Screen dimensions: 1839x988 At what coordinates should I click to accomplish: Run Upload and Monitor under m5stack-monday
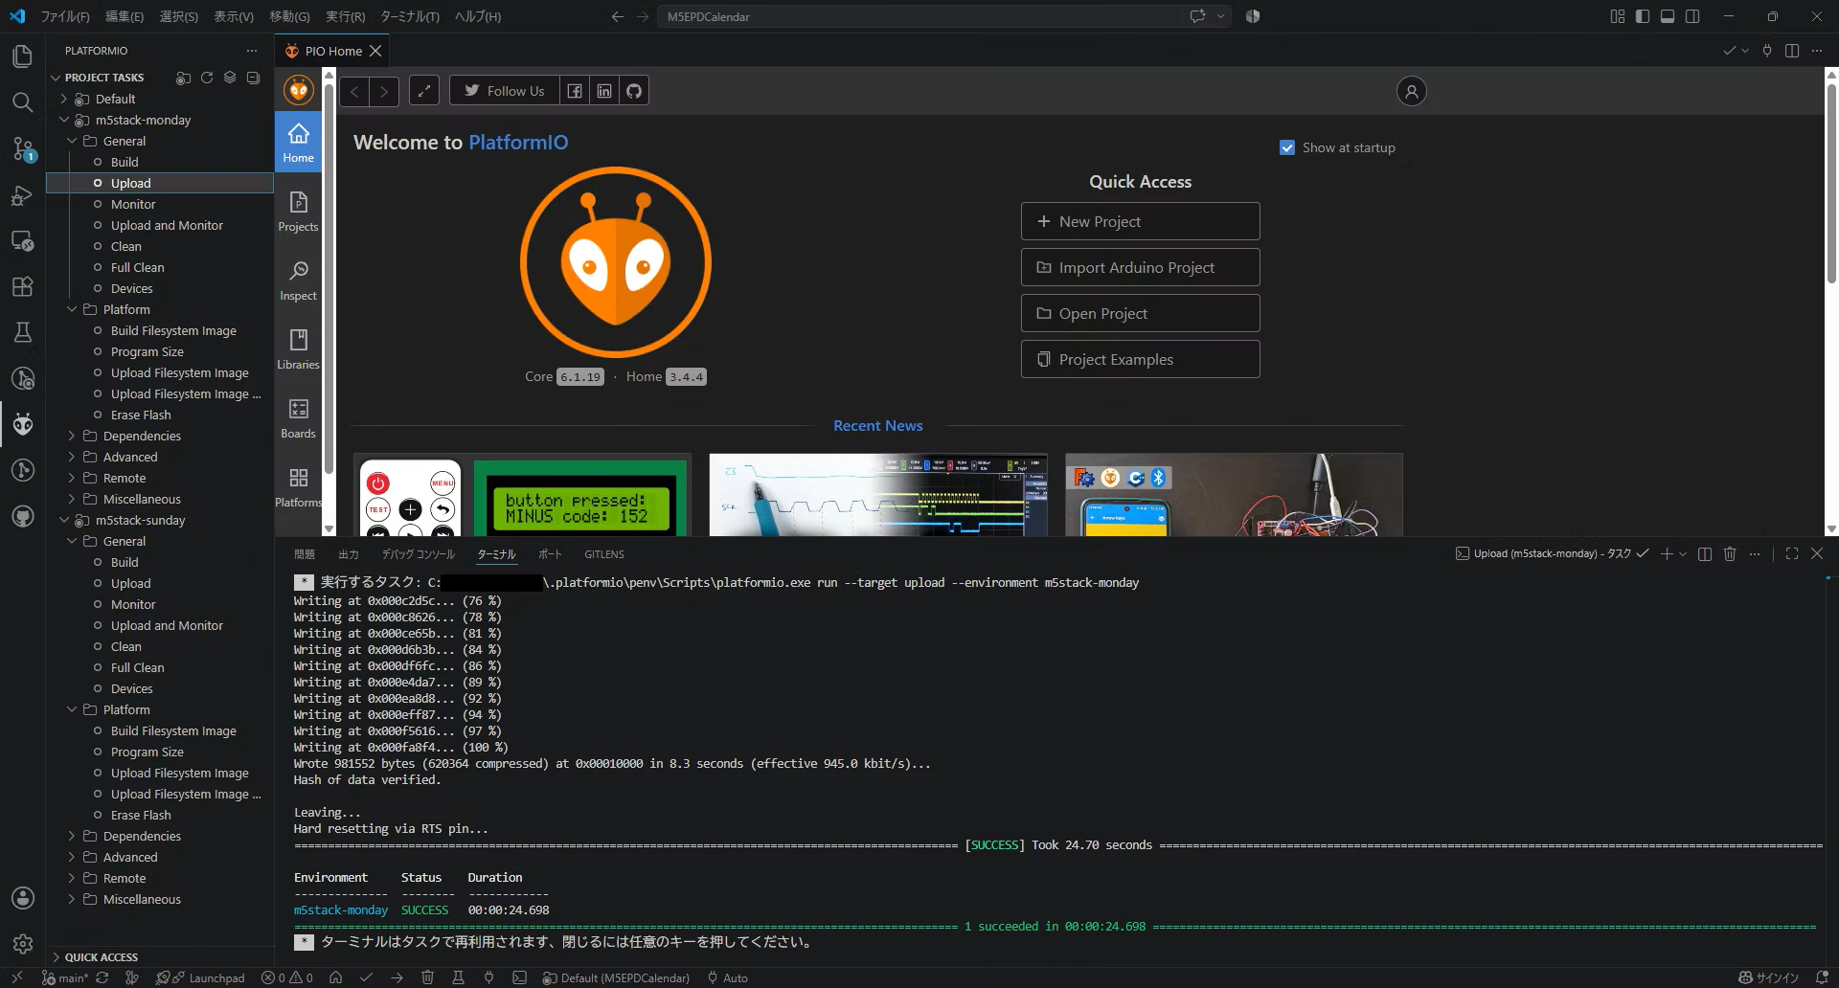click(x=167, y=225)
